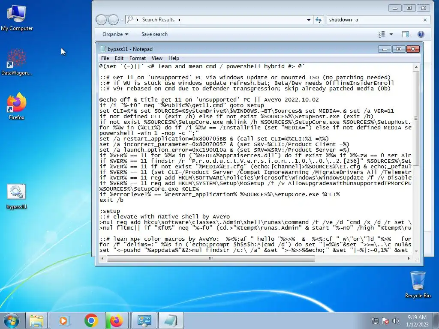
Task: Open Notepad File menu
Action: [105, 58]
